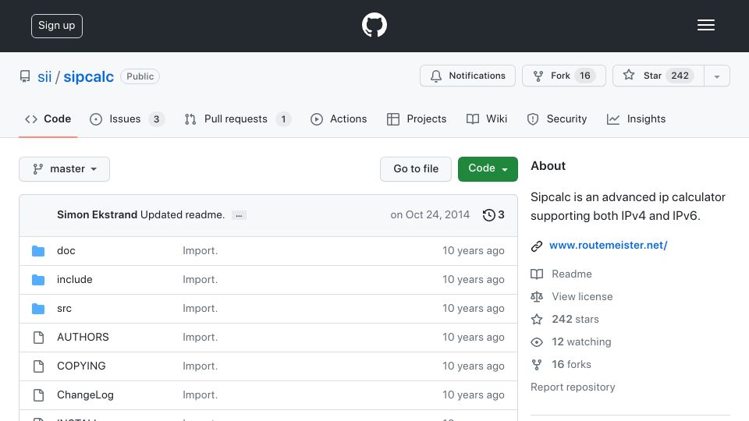Image resolution: width=749 pixels, height=421 pixels.
Task: Click the AUTHORS file icon
Action: [39, 338]
